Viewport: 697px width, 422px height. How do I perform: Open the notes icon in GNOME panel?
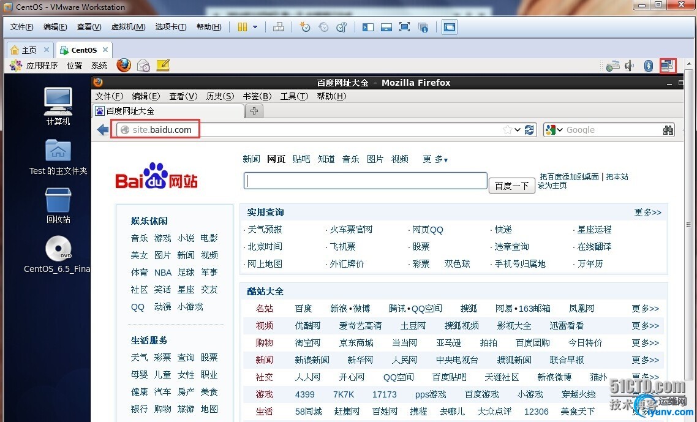click(x=163, y=66)
